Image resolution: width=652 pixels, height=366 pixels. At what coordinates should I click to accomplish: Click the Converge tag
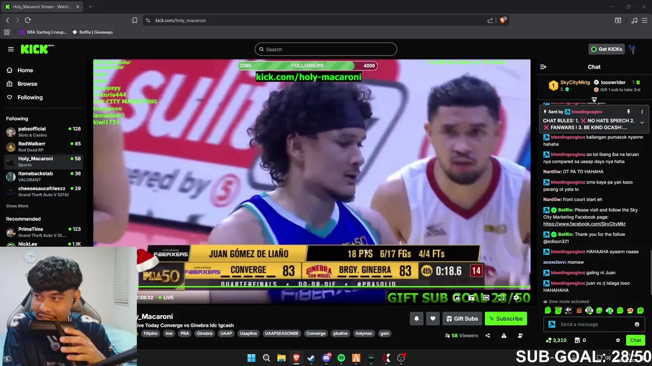click(x=316, y=333)
